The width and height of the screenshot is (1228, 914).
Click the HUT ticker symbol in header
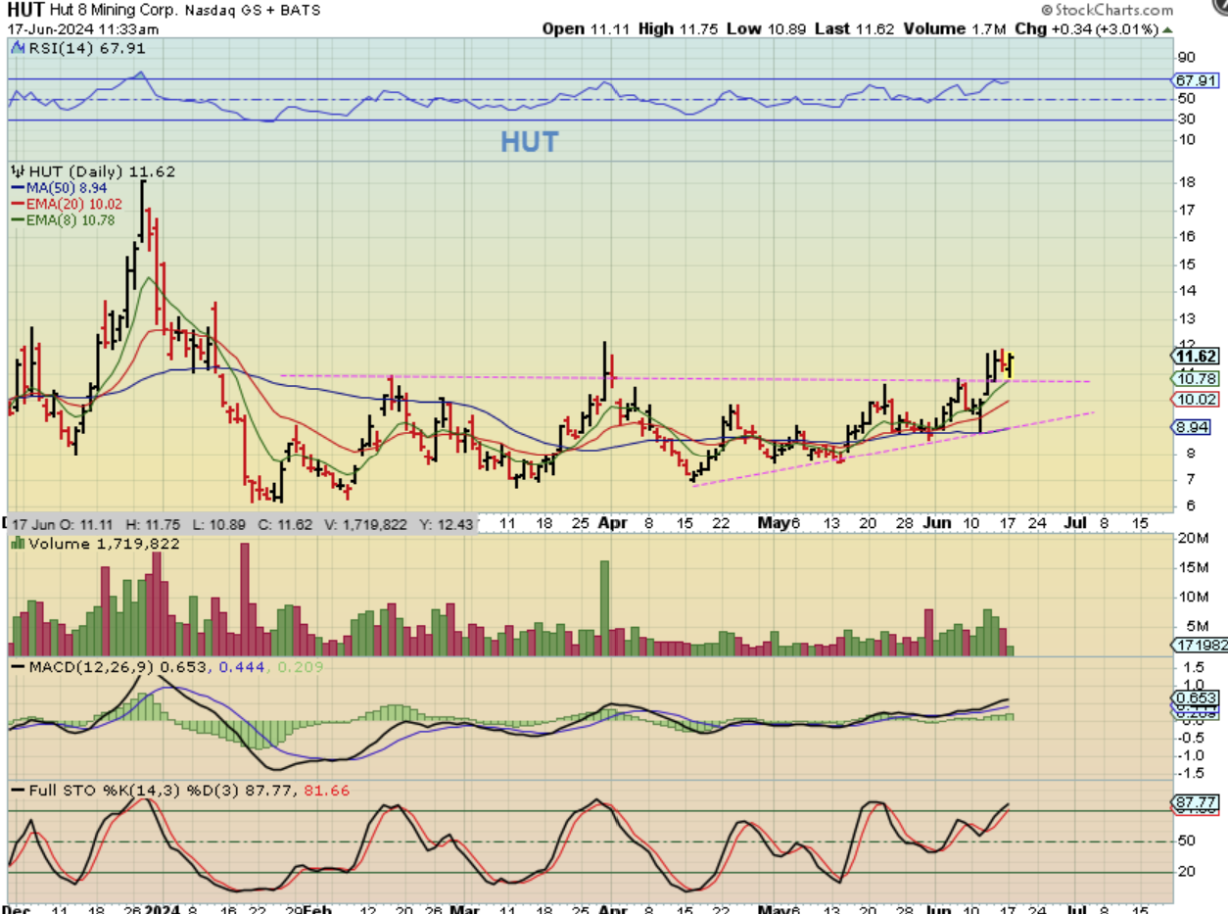24,10
